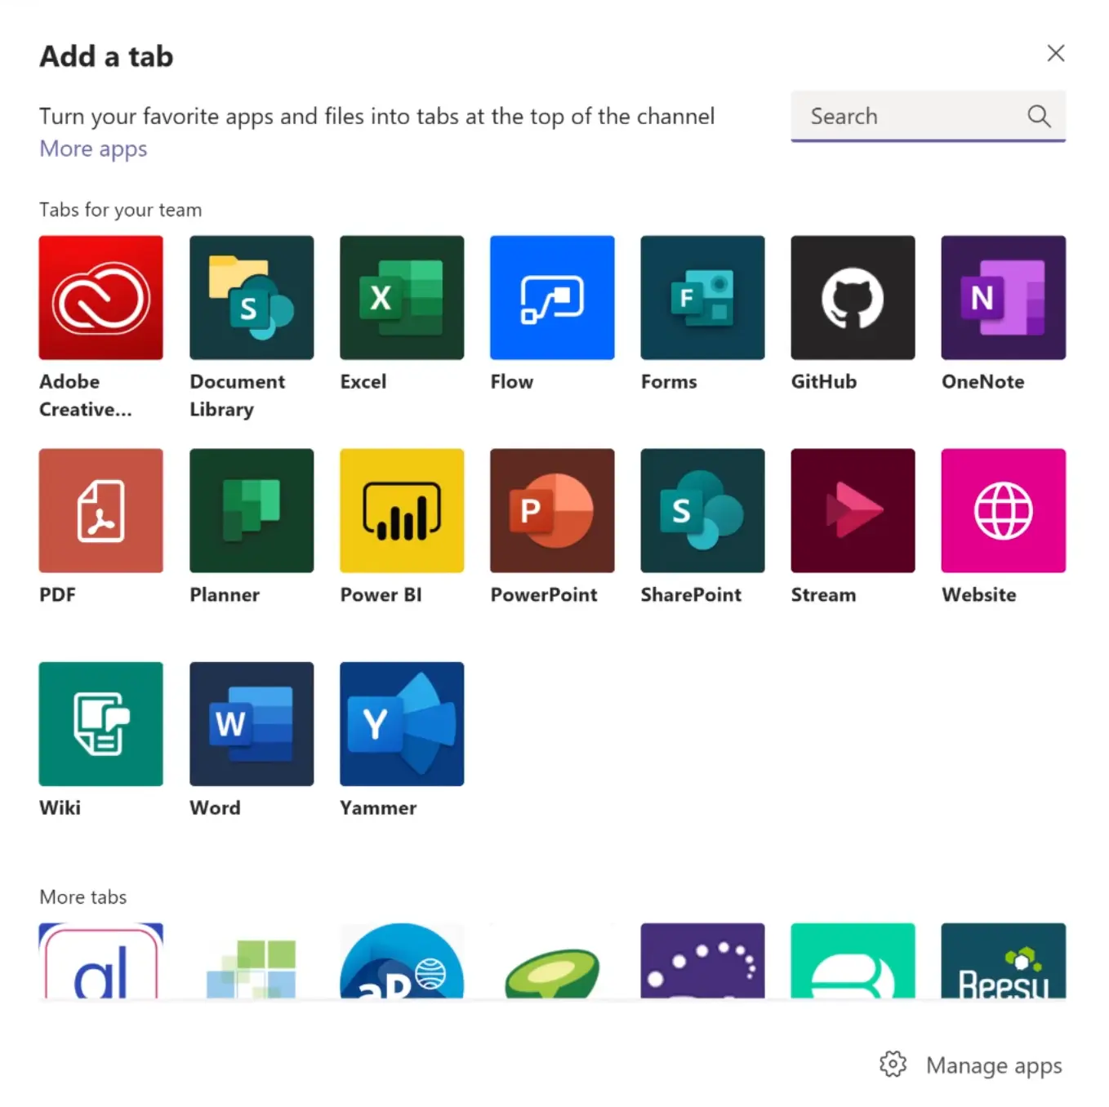Open the SharePoint app tile
Viewport: 1109px width, 1107px height.
click(x=702, y=511)
